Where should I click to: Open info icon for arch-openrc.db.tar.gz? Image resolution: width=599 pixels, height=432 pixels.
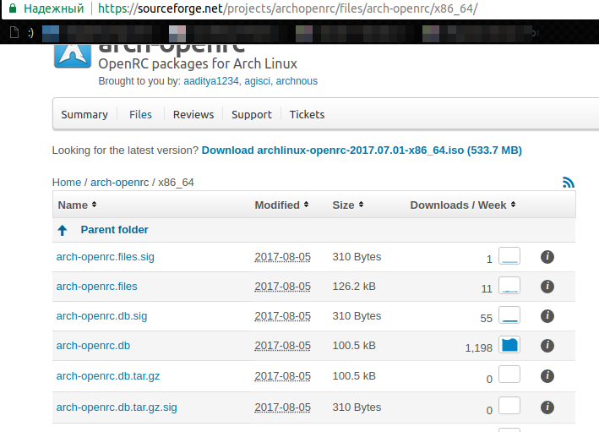click(x=547, y=376)
